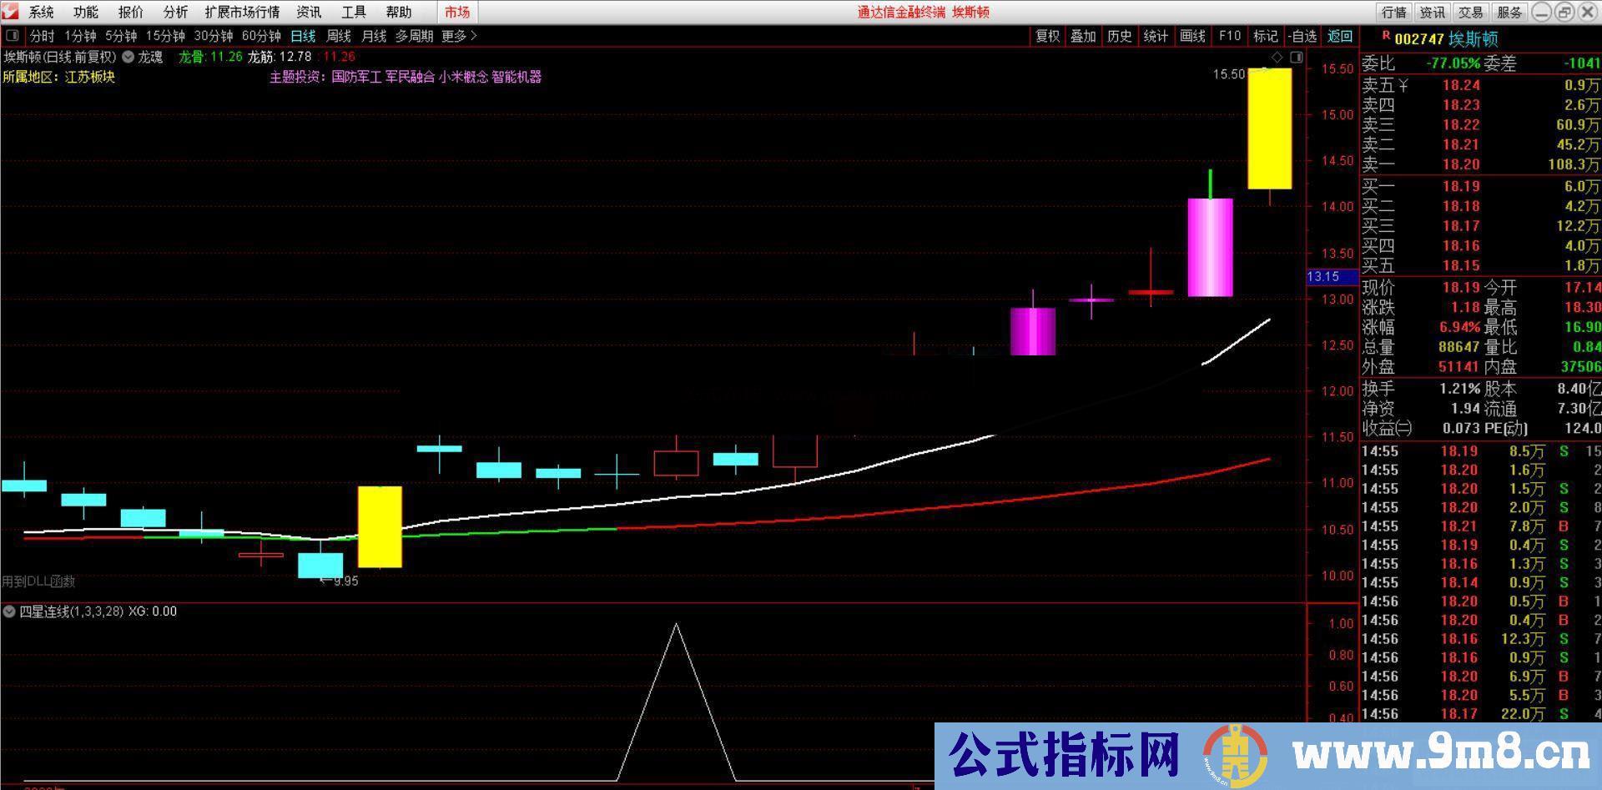Open the 行情 button at top right
The image size is (1602, 790).
(1394, 12)
